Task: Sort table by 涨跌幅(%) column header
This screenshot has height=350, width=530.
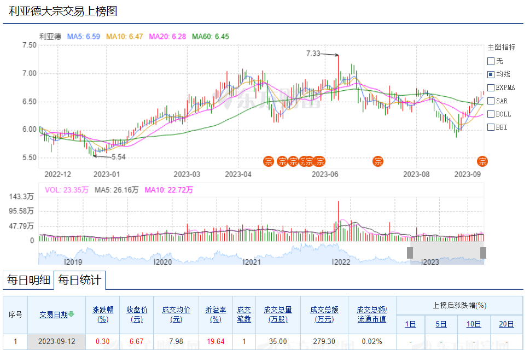Action: point(102,314)
